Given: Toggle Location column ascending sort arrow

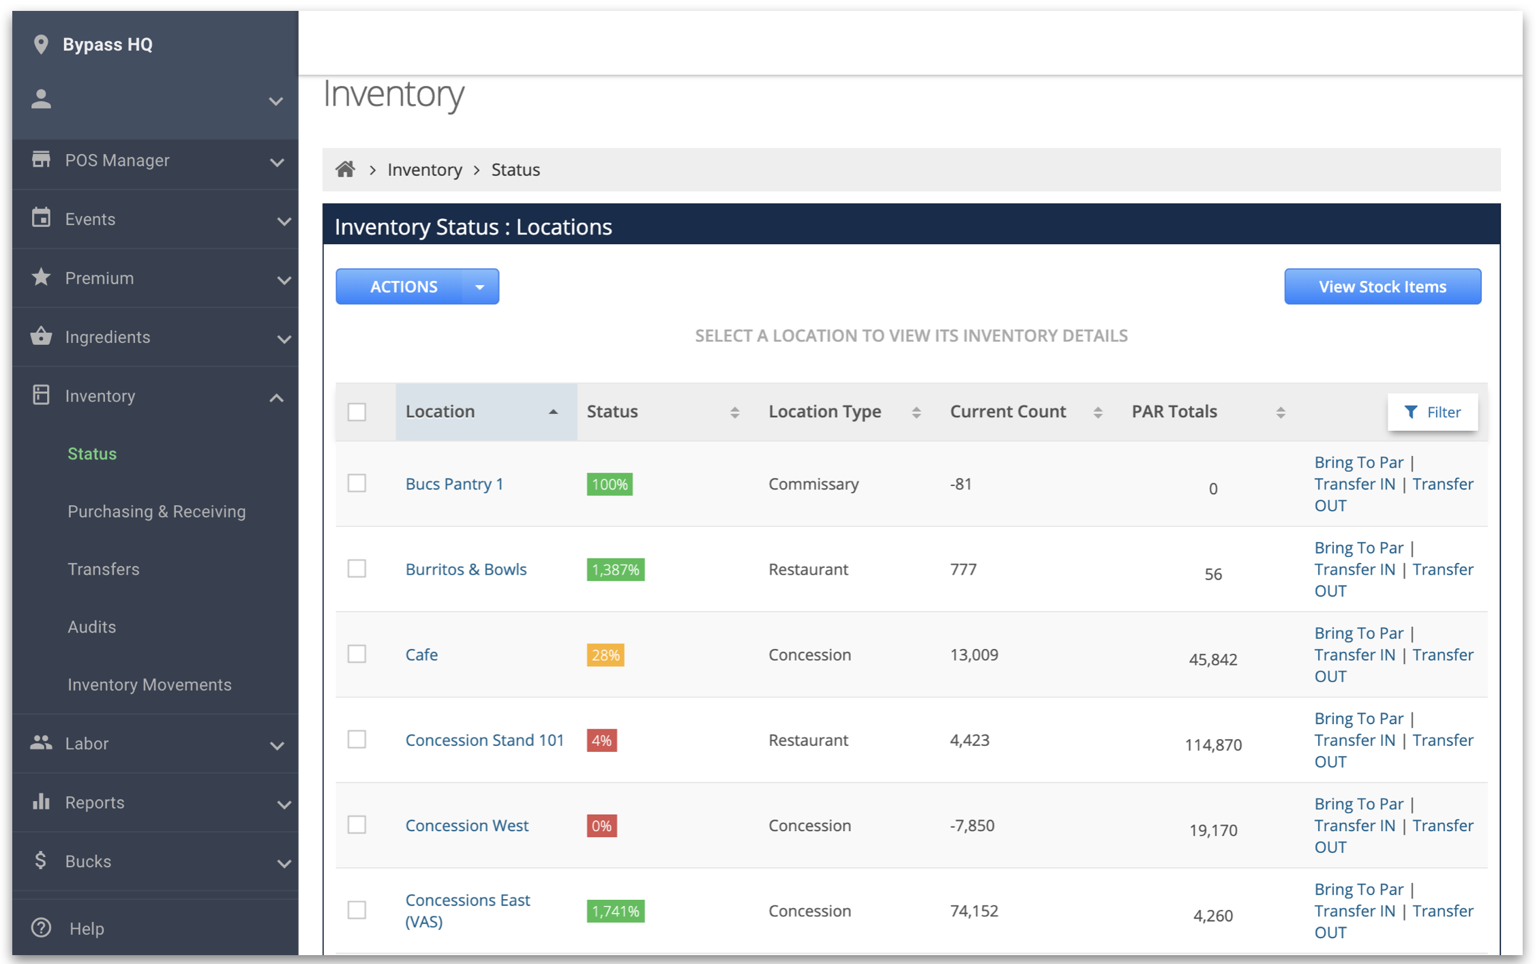Looking at the screenshot, I should (x=553, y=412).
